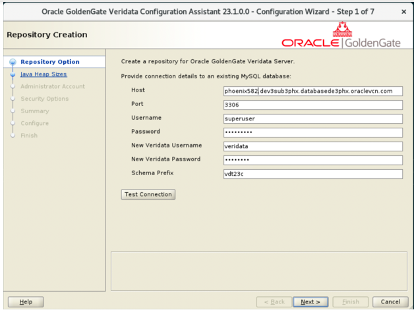The width and height of the screenshot is (414, 312).
Task: Click the disabled Back button
Action: [274, 301]
